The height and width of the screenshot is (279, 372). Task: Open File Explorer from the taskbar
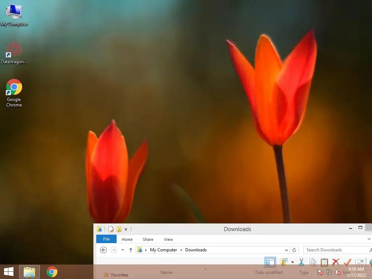(29, 272)
